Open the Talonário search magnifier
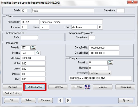139x107 pixels. click(x=110, y=62)
